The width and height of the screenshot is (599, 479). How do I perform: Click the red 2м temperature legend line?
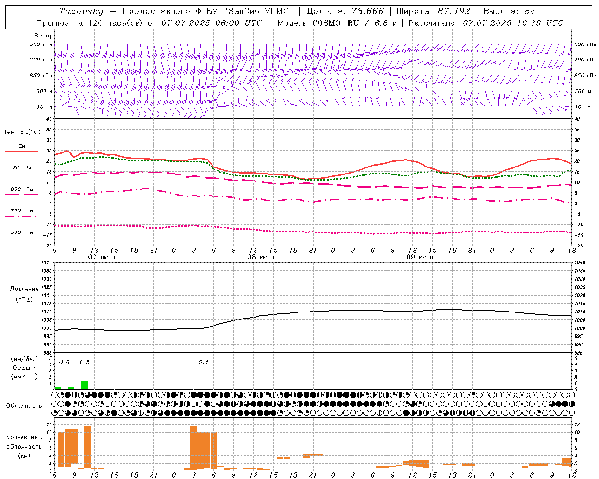point(22,151)
